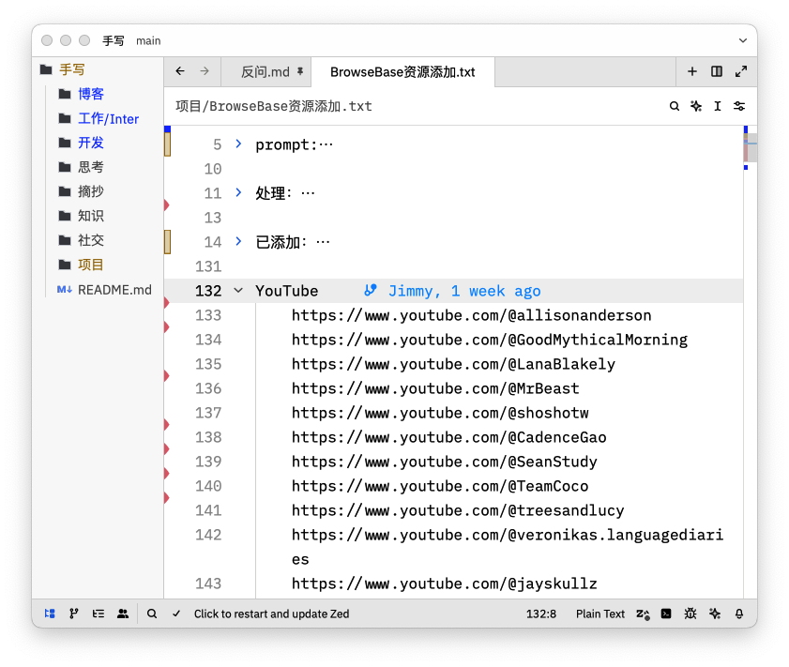
Task: Expand the 工作/Inter folder
Action: (x=108, y=118)
